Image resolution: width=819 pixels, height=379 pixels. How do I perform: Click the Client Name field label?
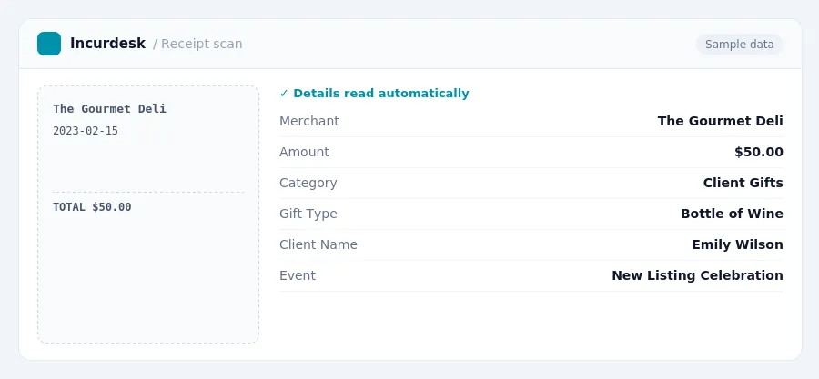[x=318, y=244]
